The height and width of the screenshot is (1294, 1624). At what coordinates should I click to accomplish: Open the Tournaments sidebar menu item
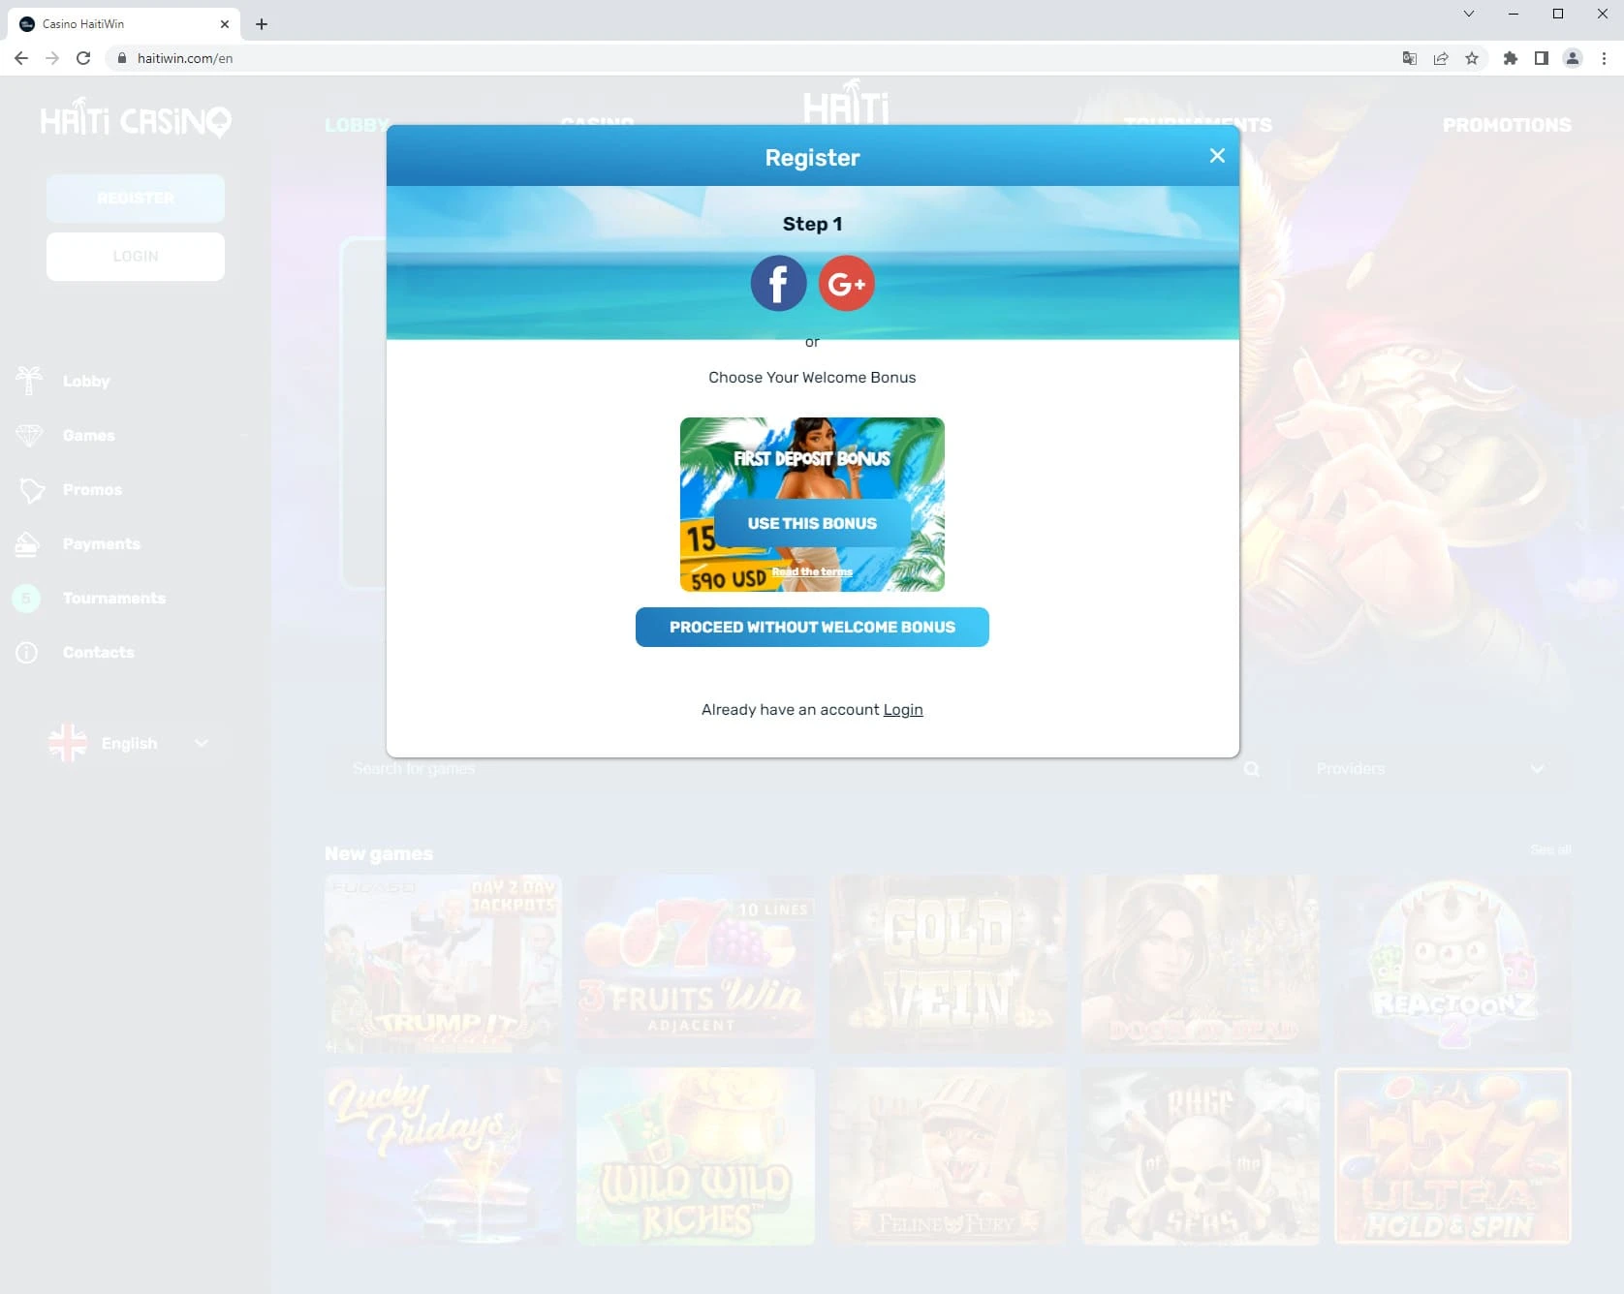click(113, 599)
